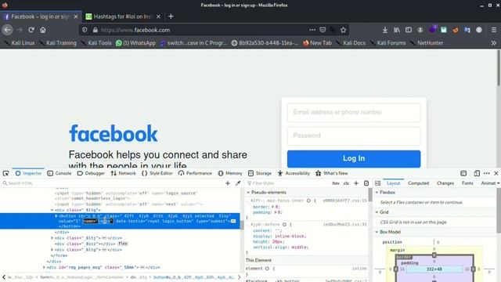Open the What's New tab
The height and width of the screenshot is (282, 501).
pyautogui.click(x=332, y=173)
